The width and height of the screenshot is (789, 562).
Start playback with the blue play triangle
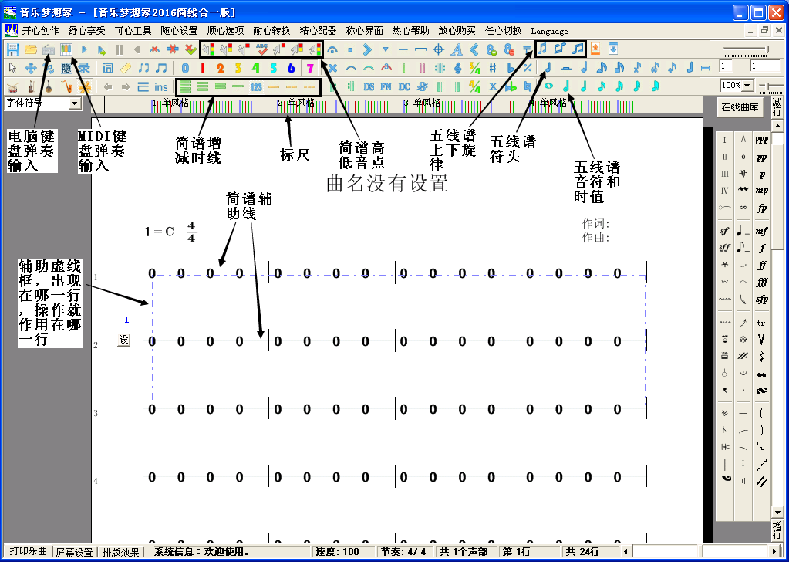tap(85, 49)
